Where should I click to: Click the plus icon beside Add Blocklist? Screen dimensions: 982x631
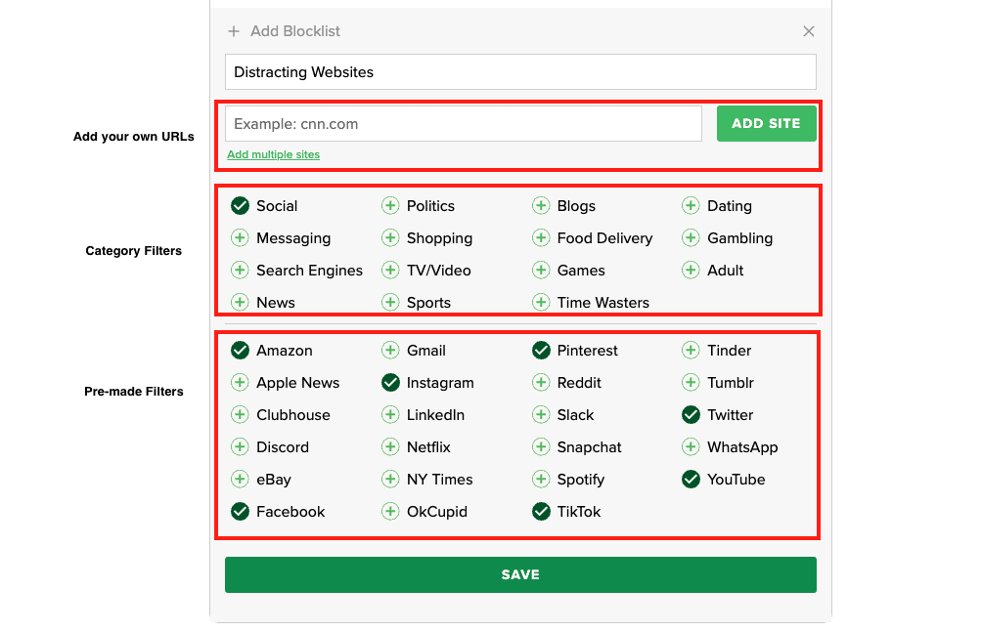tap(234, 31)
